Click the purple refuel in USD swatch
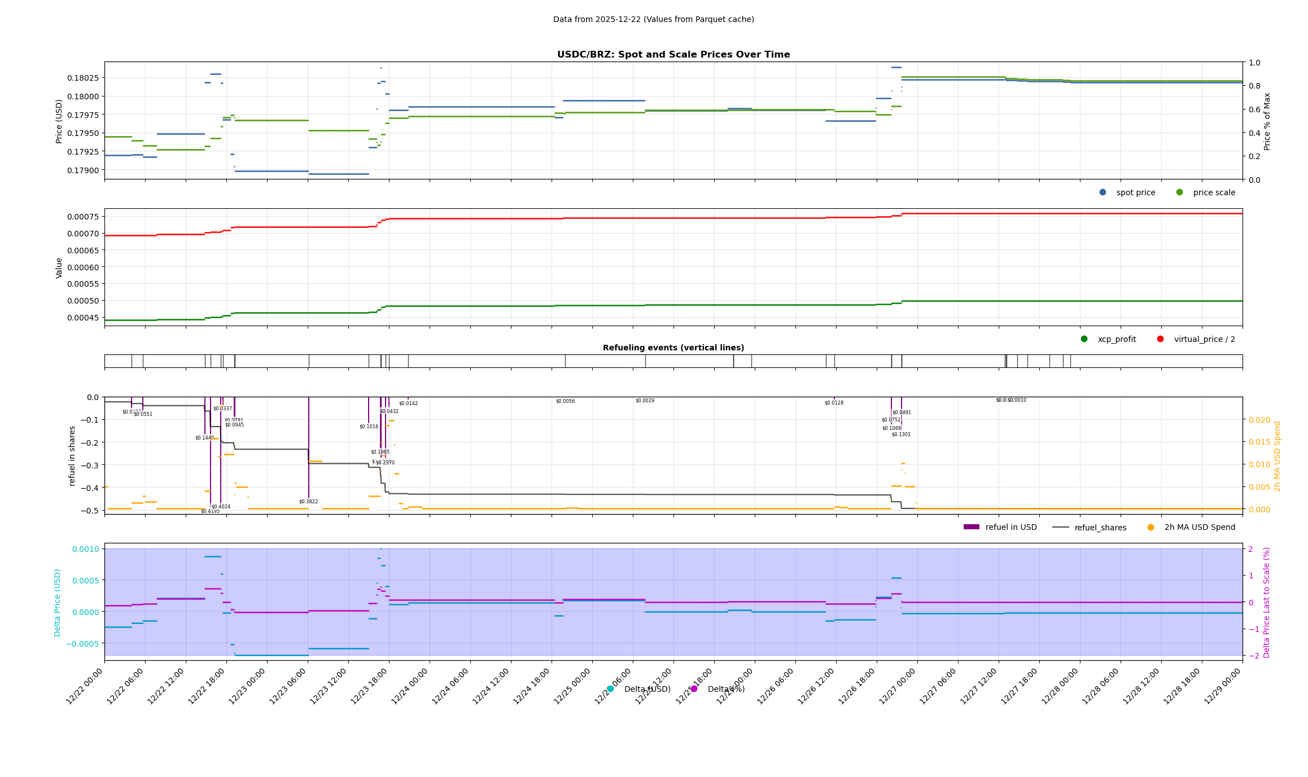The width and height of the screenshot is (1308, 777). click(x=971, y=527)
